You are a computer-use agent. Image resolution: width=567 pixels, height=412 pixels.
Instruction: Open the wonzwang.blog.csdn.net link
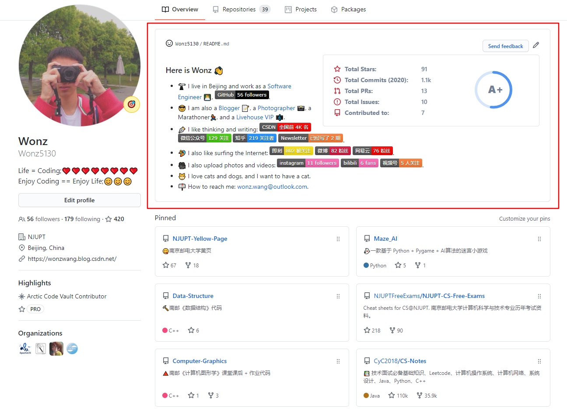coord(72,259)
